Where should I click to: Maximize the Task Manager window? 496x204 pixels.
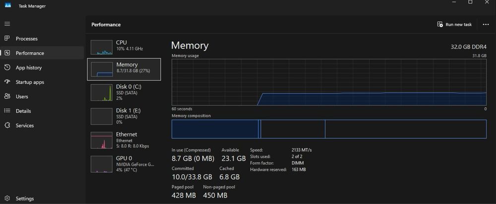point(470,2)
